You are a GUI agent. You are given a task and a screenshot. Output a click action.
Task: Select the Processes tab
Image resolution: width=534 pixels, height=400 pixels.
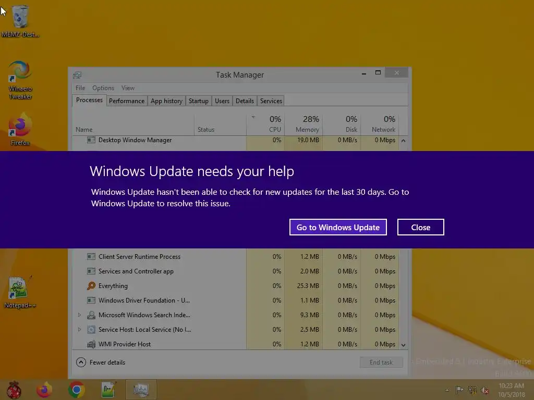(89, 101)
